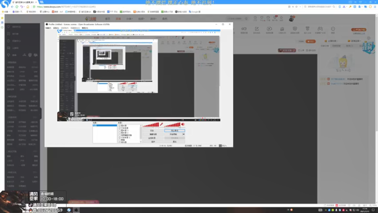
Task: Open the notification center in the system tray
Action: click(x=373, y=210)
